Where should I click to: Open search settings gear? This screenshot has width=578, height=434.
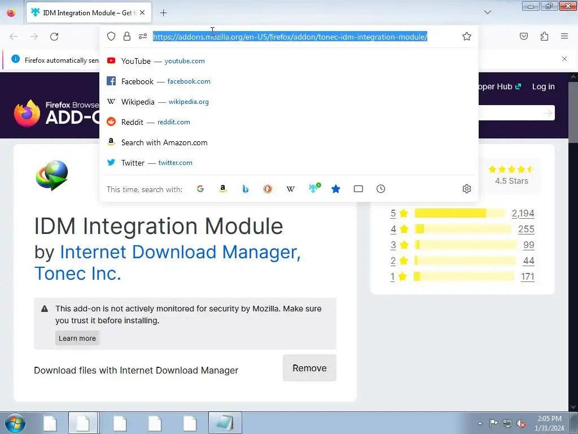click(467, 189)
